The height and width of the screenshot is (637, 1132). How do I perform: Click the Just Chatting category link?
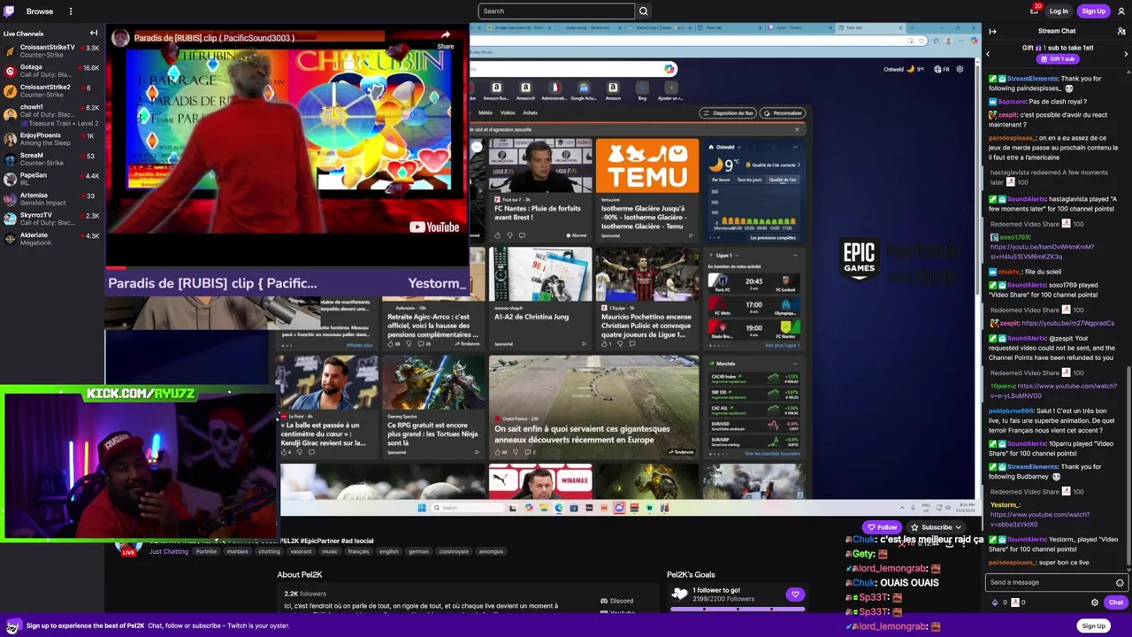(x=168, y=551)
